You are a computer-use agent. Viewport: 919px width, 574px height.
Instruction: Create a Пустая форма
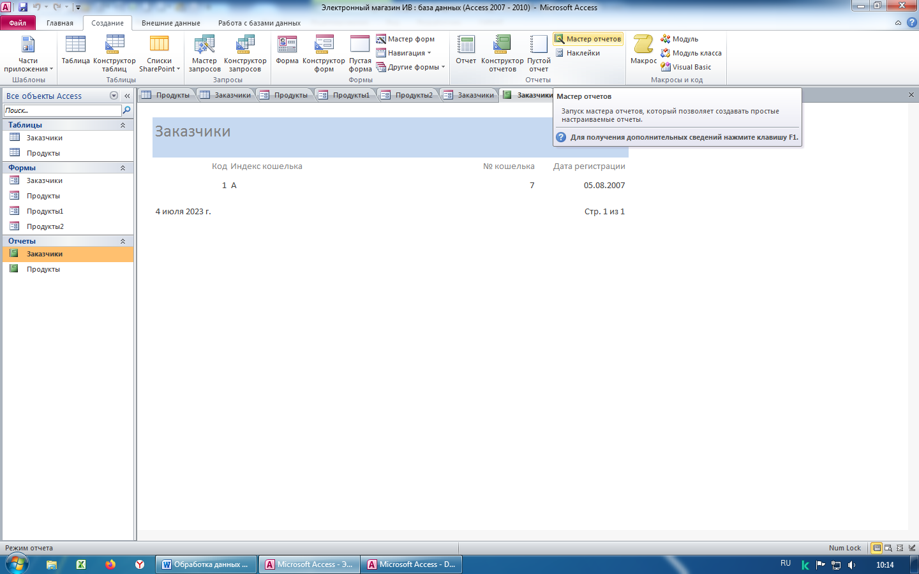pos(360,54)
